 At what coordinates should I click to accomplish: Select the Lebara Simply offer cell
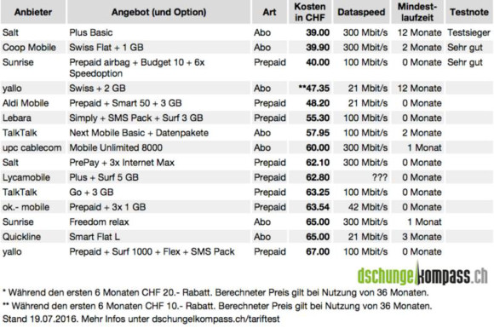pos(136,118)
